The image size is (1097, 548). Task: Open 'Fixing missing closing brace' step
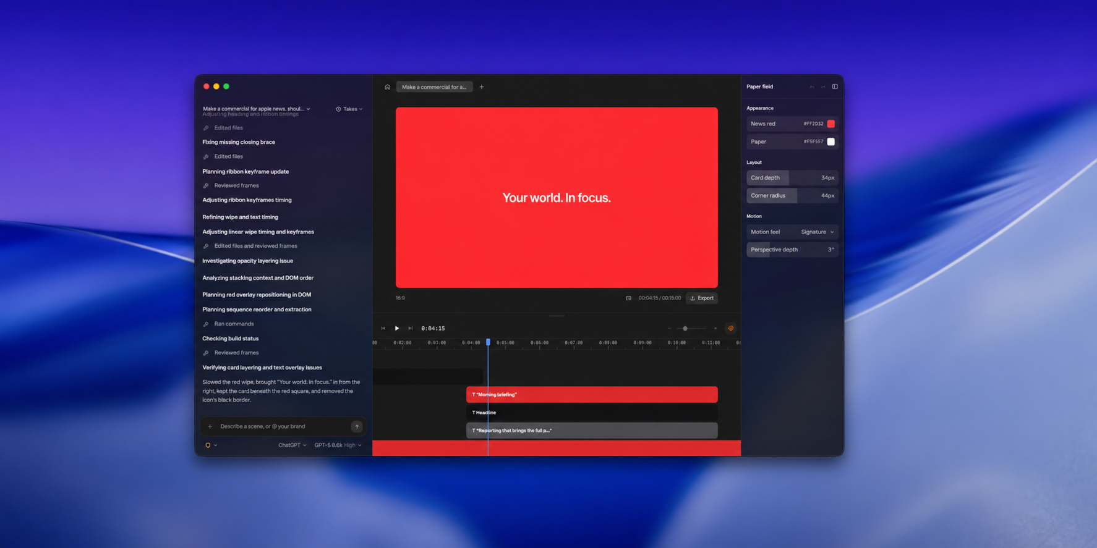click(x=239, y=142)
